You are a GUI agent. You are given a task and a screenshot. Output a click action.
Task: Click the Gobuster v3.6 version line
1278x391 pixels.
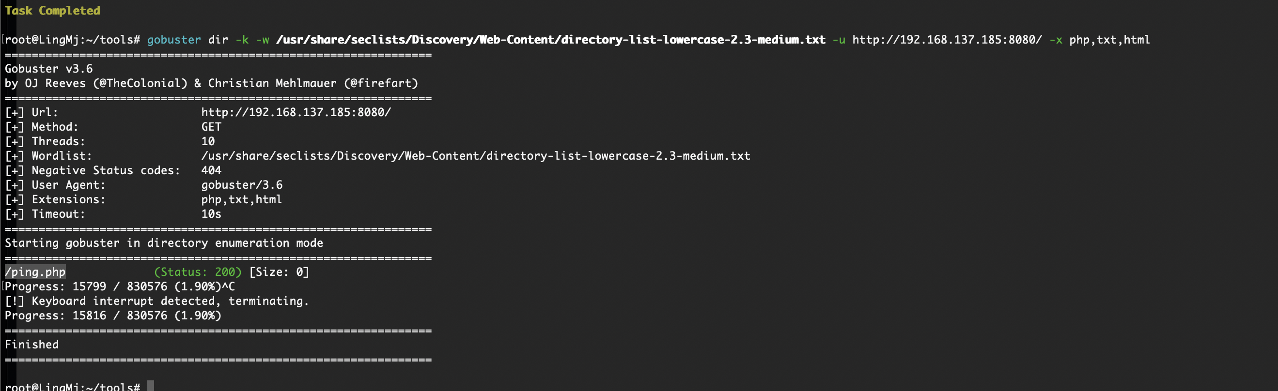pyautogui.click(x=48, y=69)
